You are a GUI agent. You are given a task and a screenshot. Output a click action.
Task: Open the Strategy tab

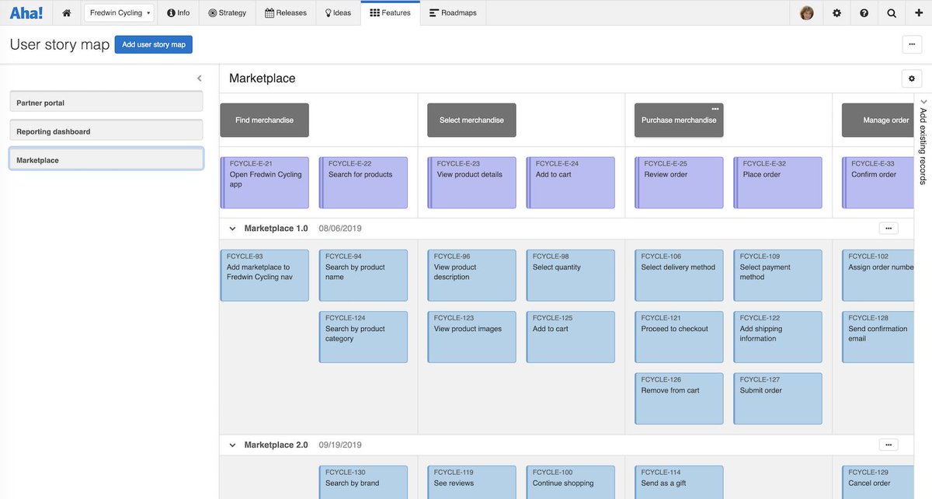(227, 12)
